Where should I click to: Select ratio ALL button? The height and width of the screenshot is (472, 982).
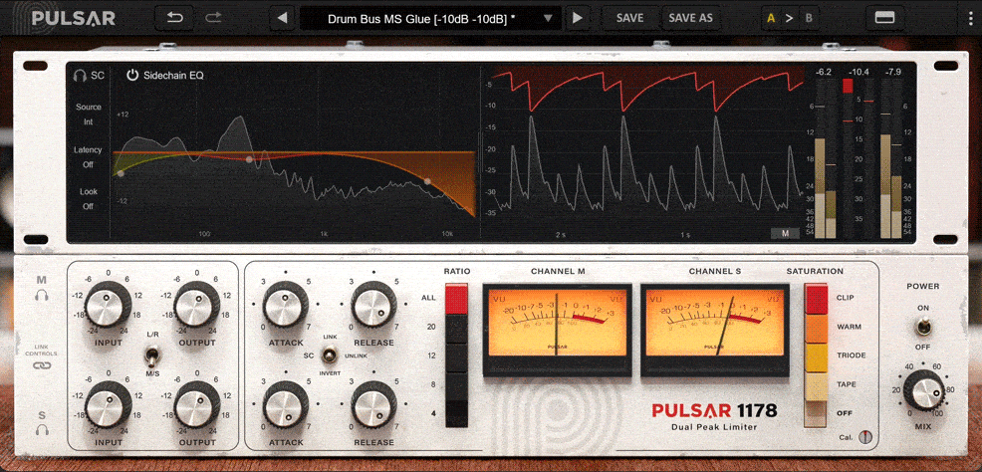(x=456, y=299)
